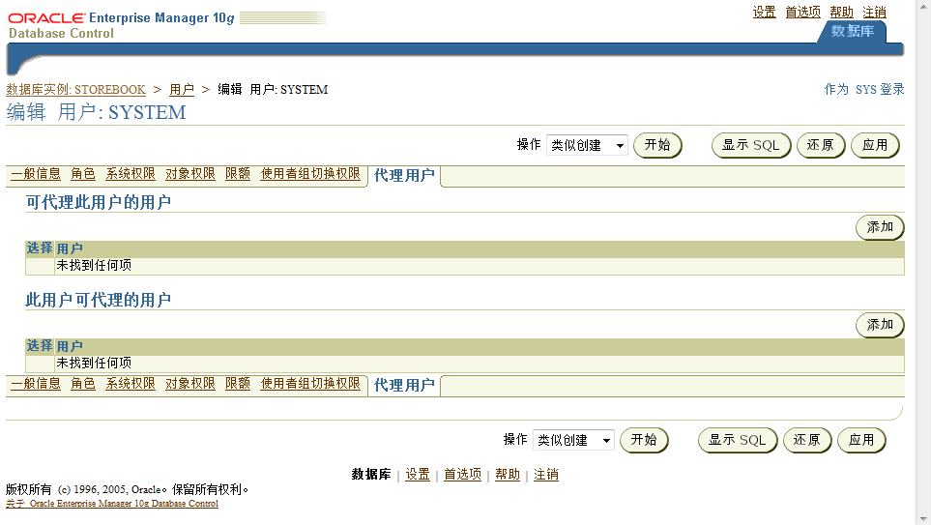Viewport: 931px width, 525px height.
Task: Switch to bottom 使用者组切换权限 tab
Action: (x=310, y=383)
